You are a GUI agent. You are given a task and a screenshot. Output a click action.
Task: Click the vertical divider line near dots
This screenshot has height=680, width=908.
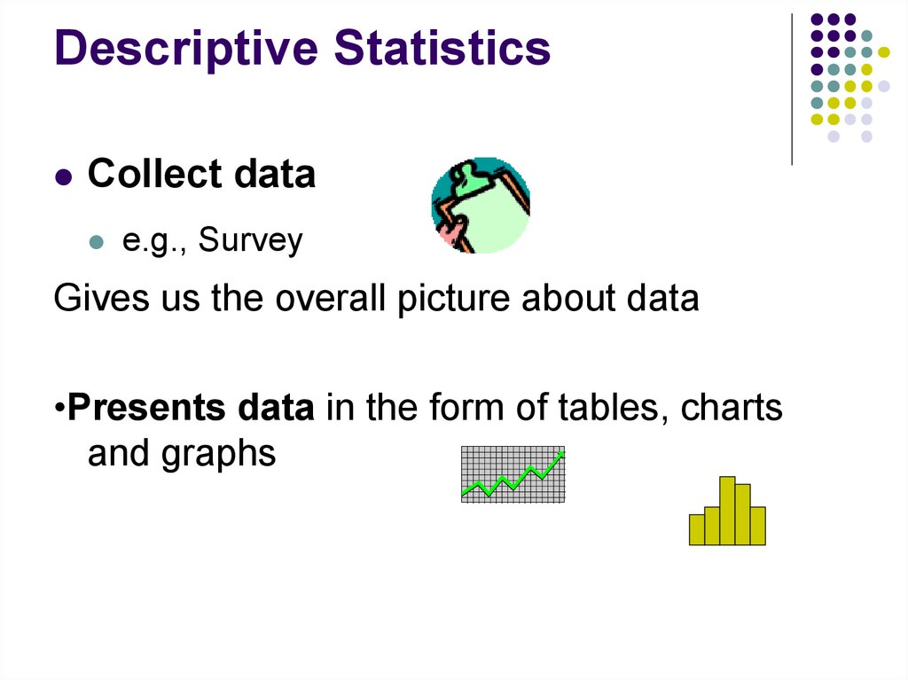point(792,90)
